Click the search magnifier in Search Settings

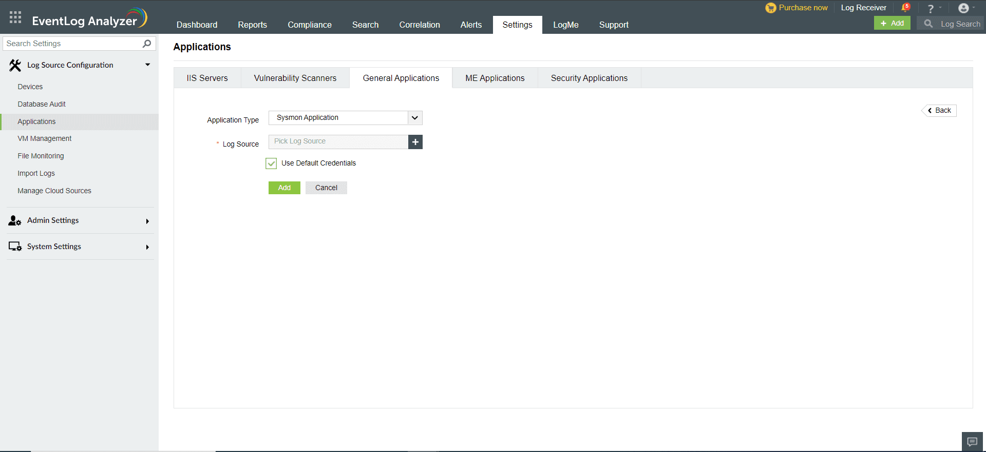coord(147,44)
